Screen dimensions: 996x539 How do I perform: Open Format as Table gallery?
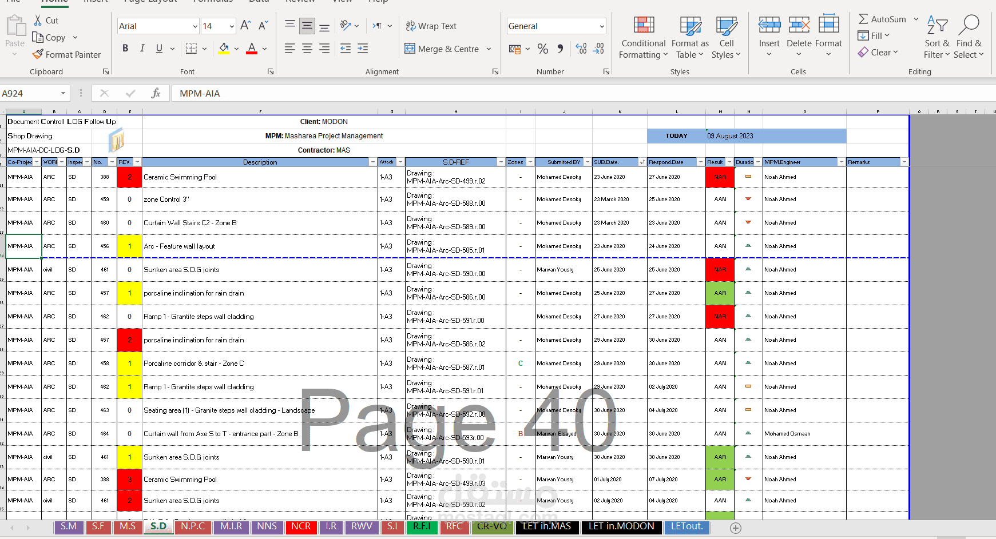[x=690, y=38]
